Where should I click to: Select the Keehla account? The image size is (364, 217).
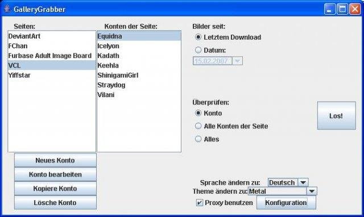coord(139,65)
